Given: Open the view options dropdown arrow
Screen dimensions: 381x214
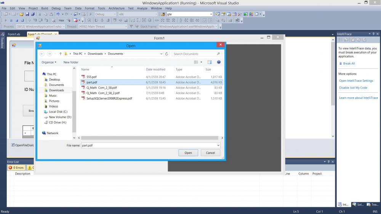Looking at the screenshot, I should tap(201, 62).
